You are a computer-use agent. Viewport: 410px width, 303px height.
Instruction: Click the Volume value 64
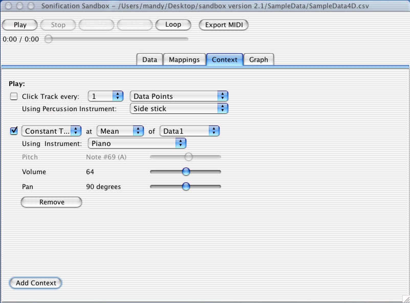click(90, 172)
